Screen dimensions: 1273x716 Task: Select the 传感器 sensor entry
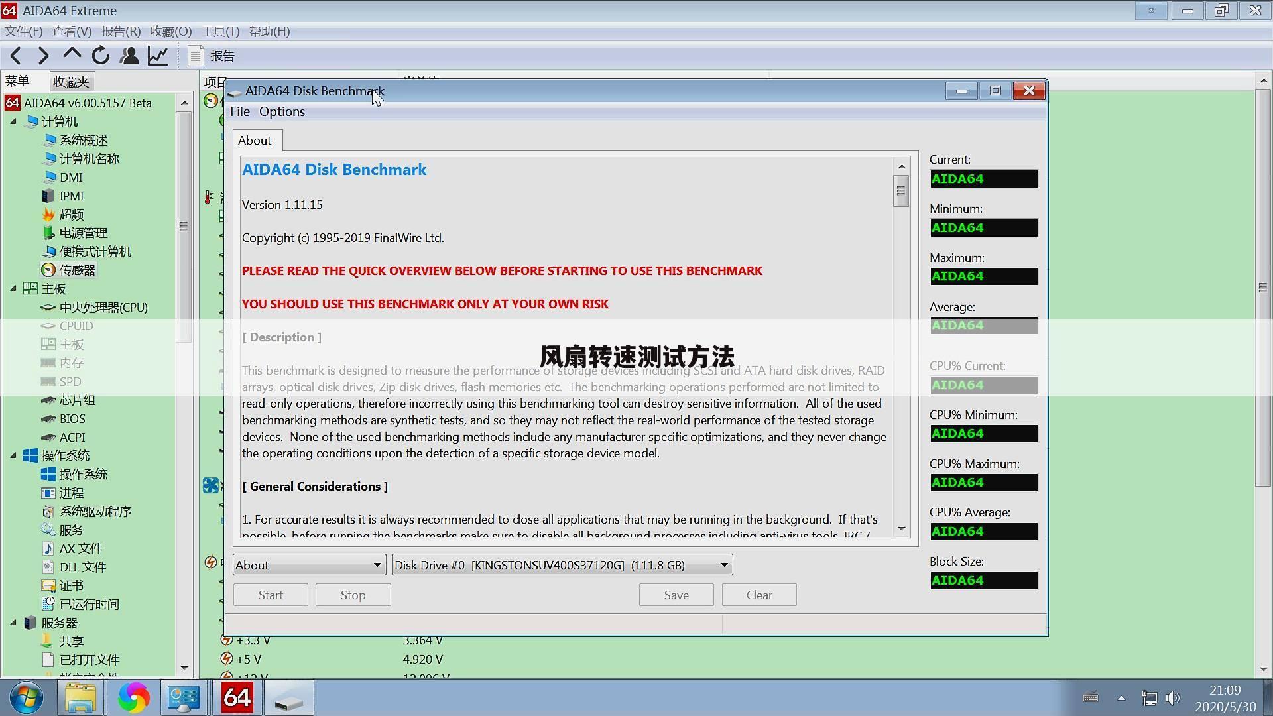coord(78,270)
